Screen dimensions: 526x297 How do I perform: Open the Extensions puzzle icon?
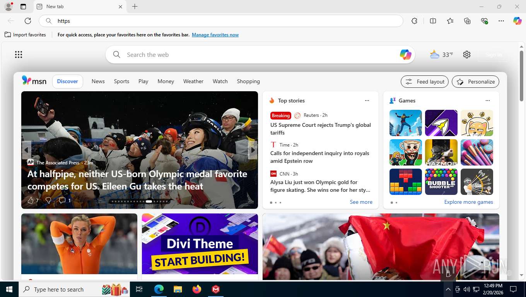click(x=415, y=21)
